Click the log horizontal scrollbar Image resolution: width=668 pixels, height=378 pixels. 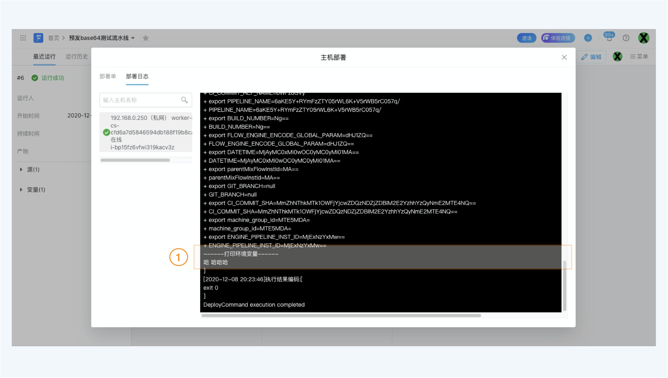pos(341,315)
